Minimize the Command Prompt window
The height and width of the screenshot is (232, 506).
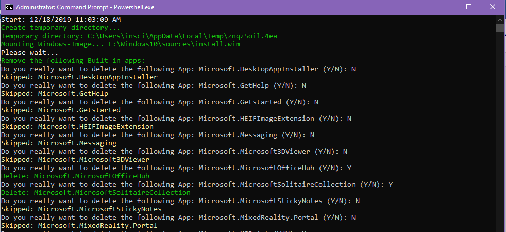[x=445, y=7]
